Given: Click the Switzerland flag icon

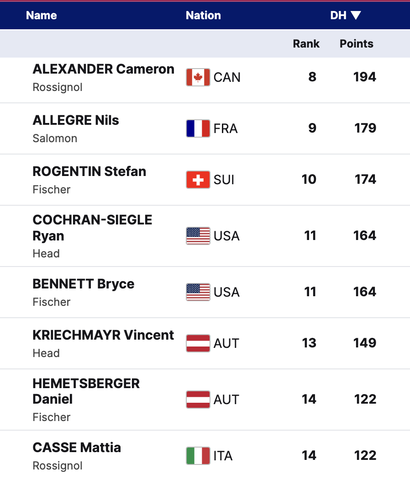Looking at the screenshot, I should coord(198,180).
